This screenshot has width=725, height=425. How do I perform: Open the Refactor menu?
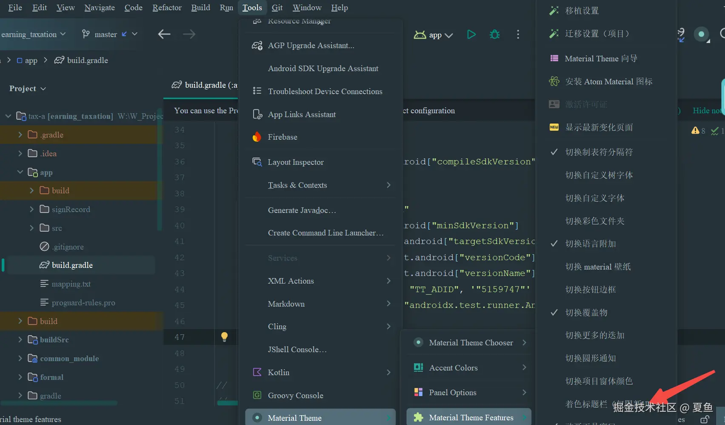(x=167, y=8)
